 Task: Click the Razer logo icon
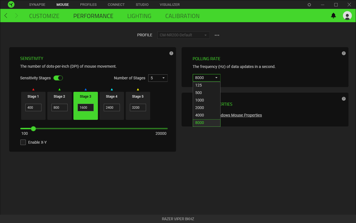click(11, 4)
